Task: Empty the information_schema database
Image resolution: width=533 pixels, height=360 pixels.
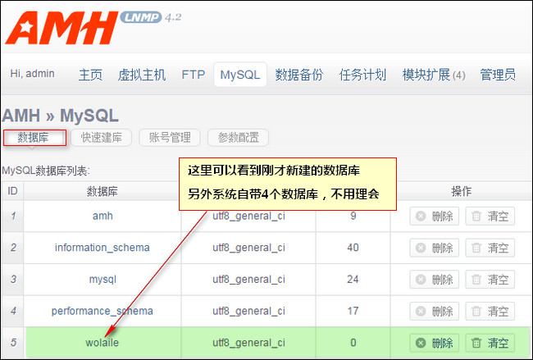Action: [x=490, y=248]
